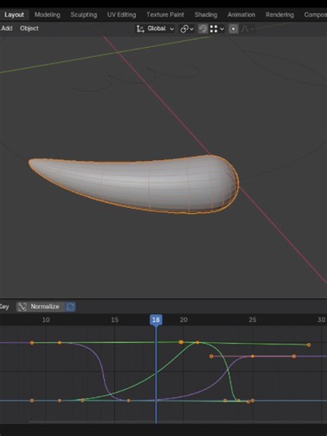This screenshot has height=436, width=327.
Task: Open the proportional editing falloff dropdown
Action: (x=247, y=29)
